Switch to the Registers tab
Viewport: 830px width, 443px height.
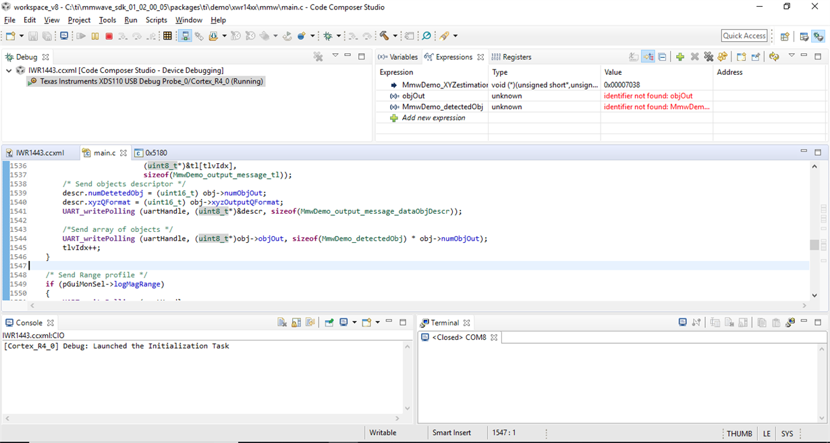(511, 57)
